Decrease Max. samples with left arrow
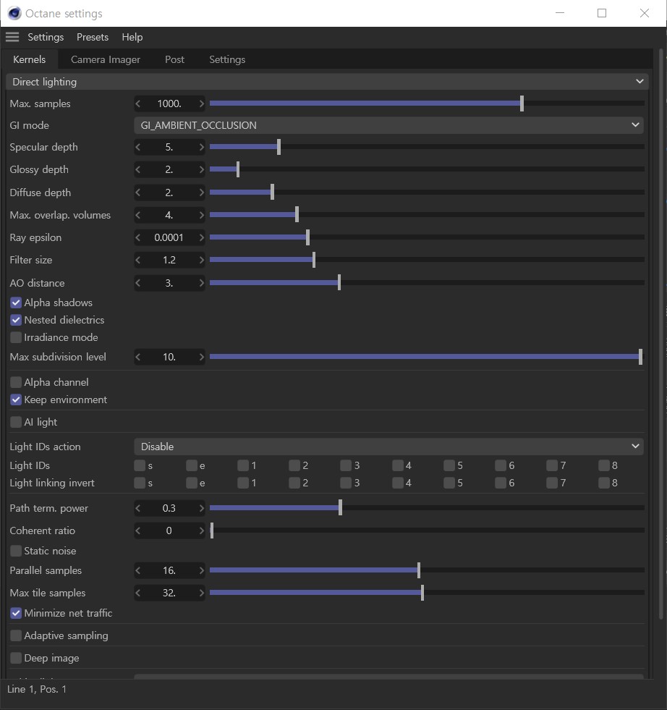 (138, 103)
